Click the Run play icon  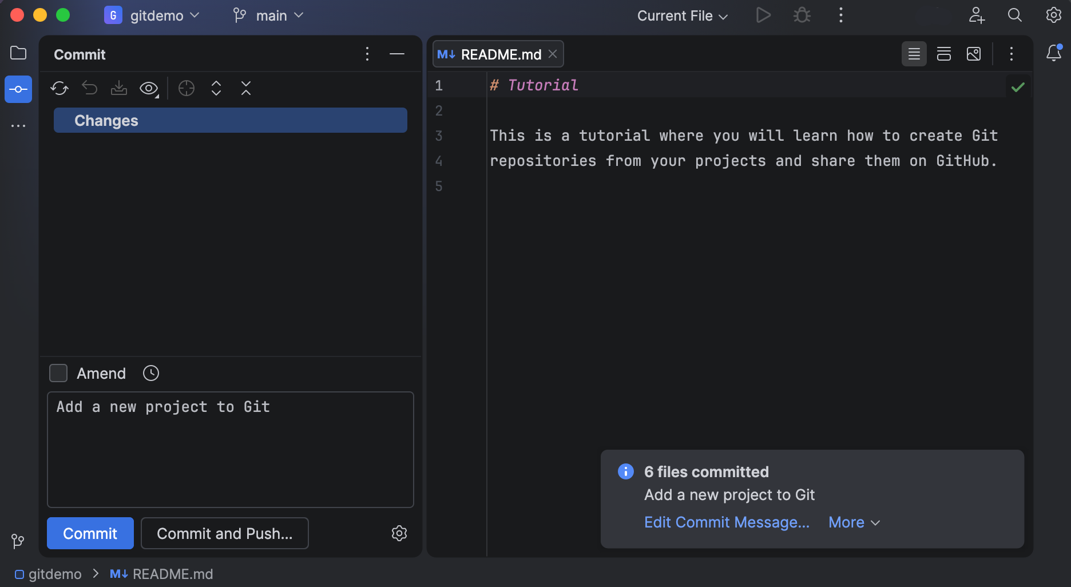[x=763, y=15]
